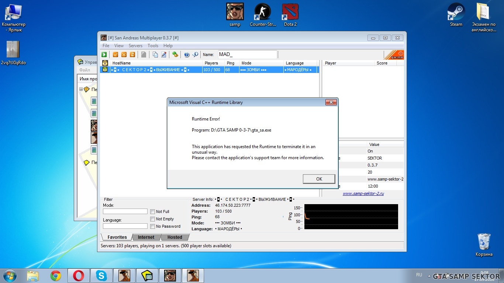Open Server Properties pencil icon
Viewport: 504px width, 283px height.
tap(164, 55)
